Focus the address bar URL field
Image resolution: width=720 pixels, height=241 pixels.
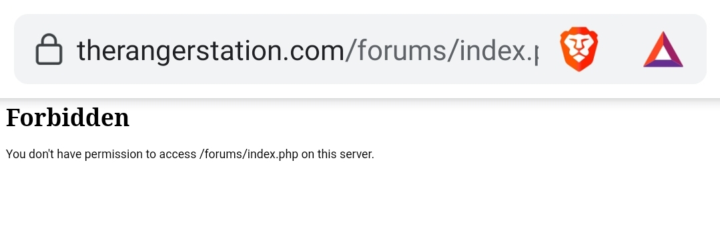[307, 50]
